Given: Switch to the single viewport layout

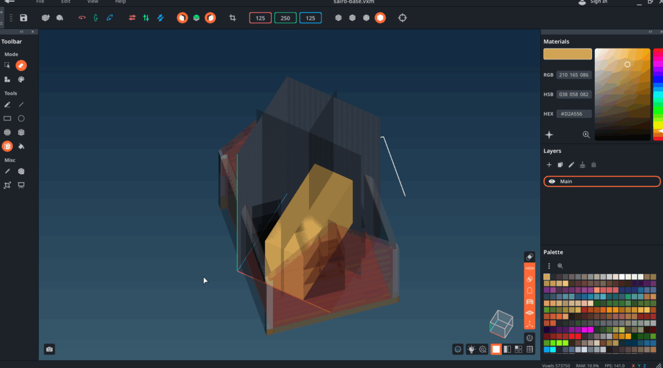Looking at the screenshot, I should [x=496, y=350].
